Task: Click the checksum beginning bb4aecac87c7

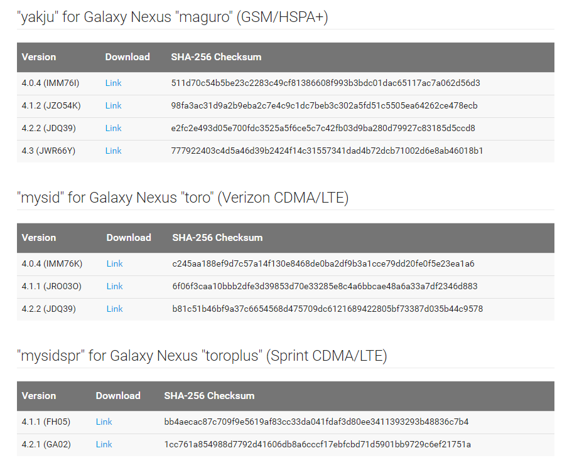Action: click(x=316, y=422)
